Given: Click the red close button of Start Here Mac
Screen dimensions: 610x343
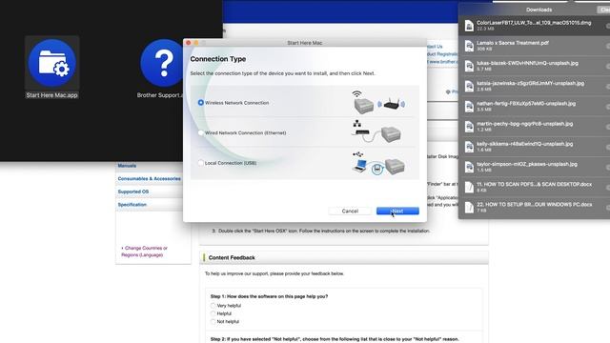Looking at the screenshot, I should coord(189,43).
